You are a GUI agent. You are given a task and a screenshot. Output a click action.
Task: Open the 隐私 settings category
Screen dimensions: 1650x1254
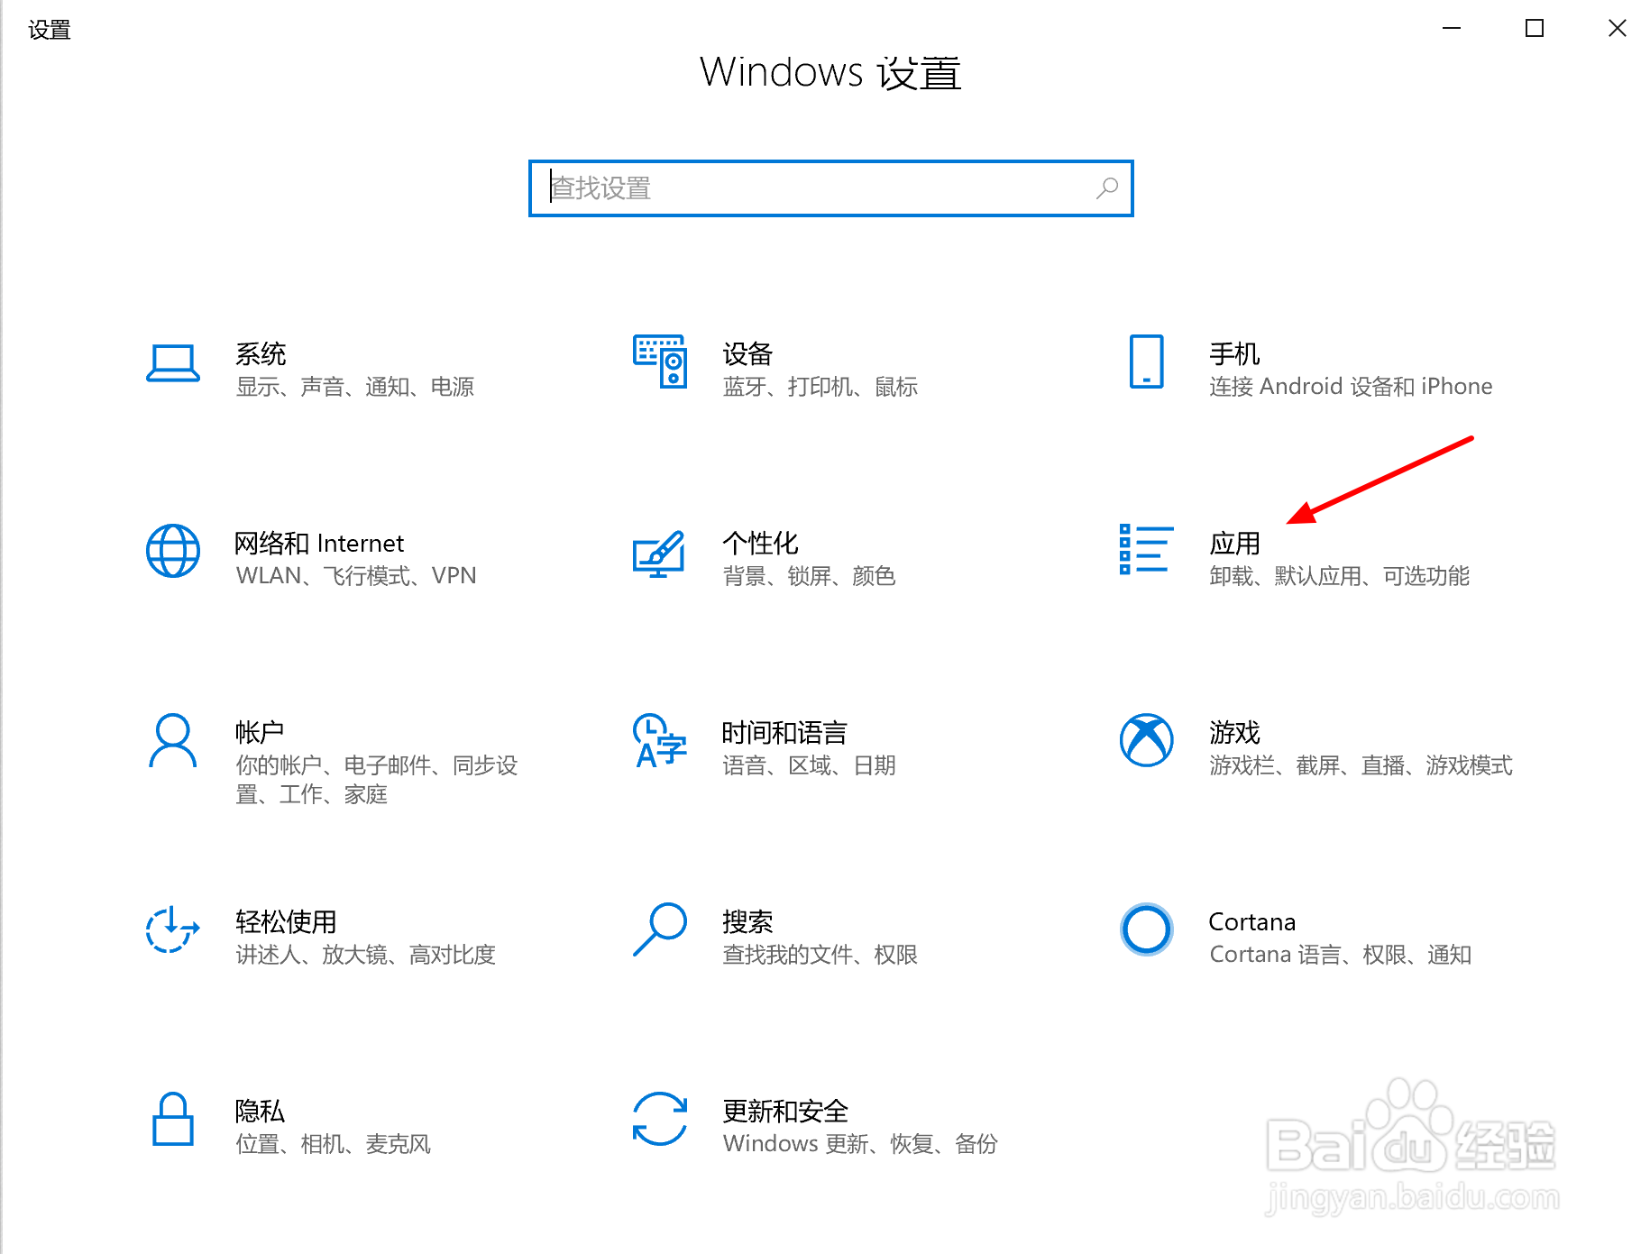pos(260,1111)
